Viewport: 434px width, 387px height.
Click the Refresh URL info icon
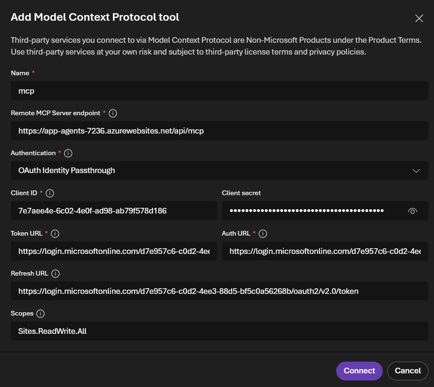(x=55, y=274)
